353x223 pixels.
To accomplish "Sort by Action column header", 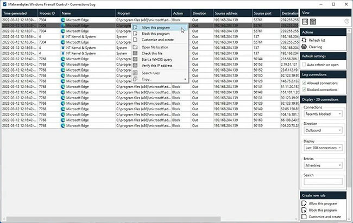I will pos(181,13).
